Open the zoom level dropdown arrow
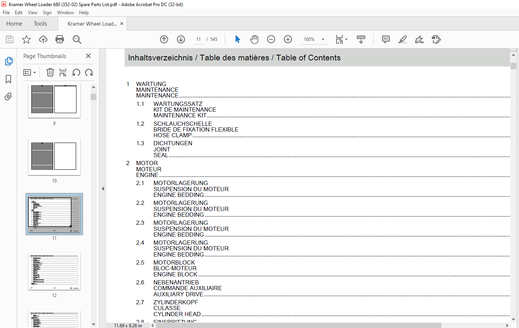The width and height of the screenshot is (519, 328). click(323, 39)
